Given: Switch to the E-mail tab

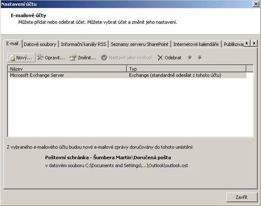Looking at the screenshot, I should click(x=12, y=44).
